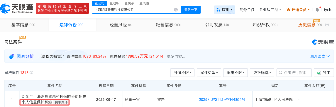Click the 法院 column header

tap(274, 86)
